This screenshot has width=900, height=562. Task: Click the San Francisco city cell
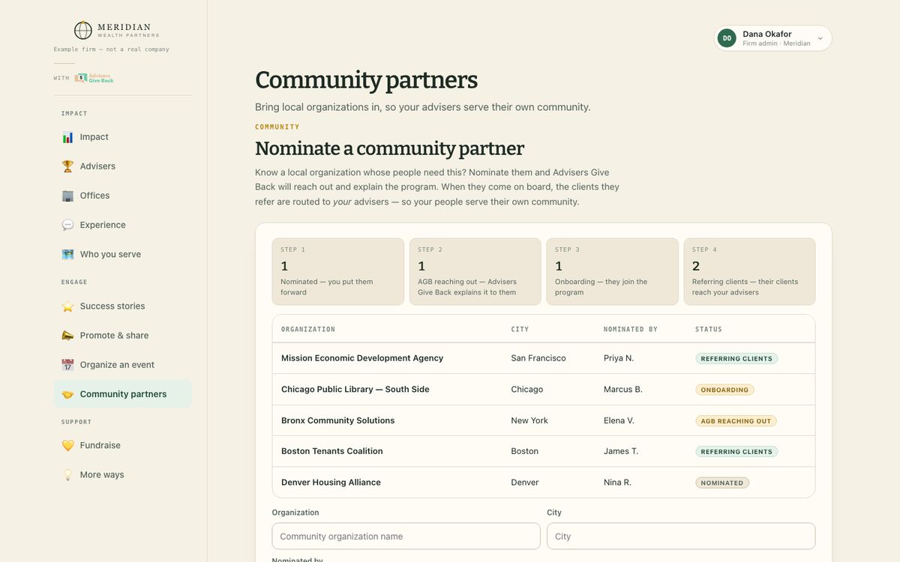(538, 358)
